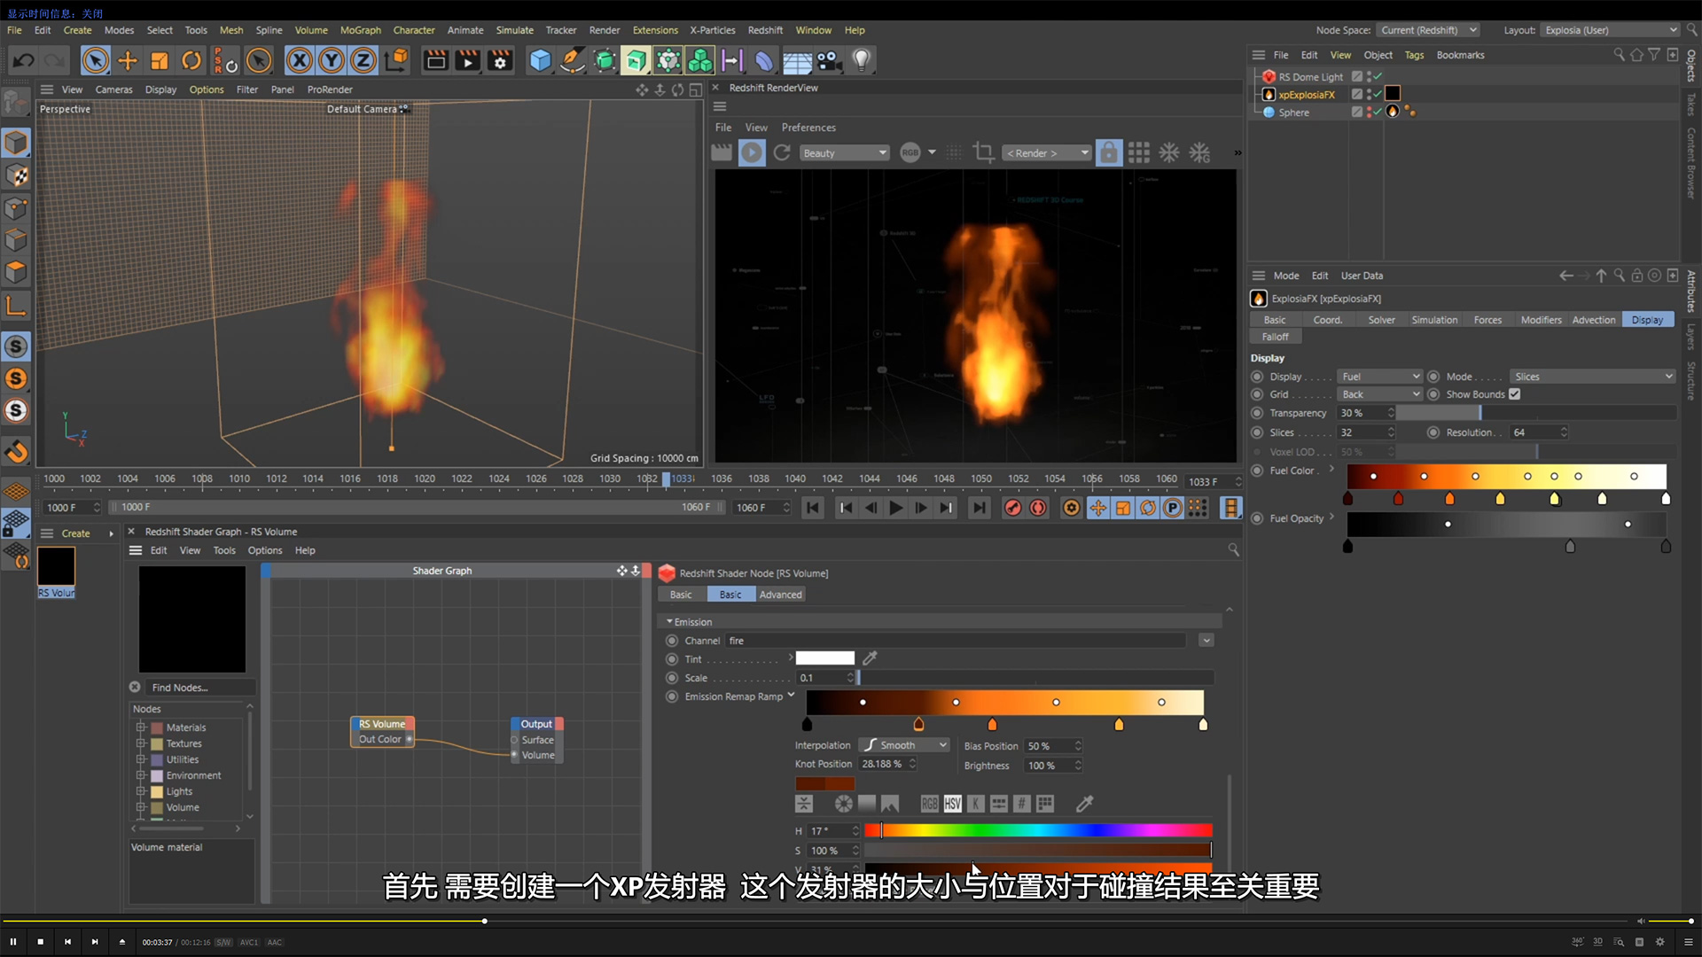Screen dimensions: 1702x957
Task: Toggle the Emission Channel animation dot
Action: pyautogui.click(x=672, y=641)
